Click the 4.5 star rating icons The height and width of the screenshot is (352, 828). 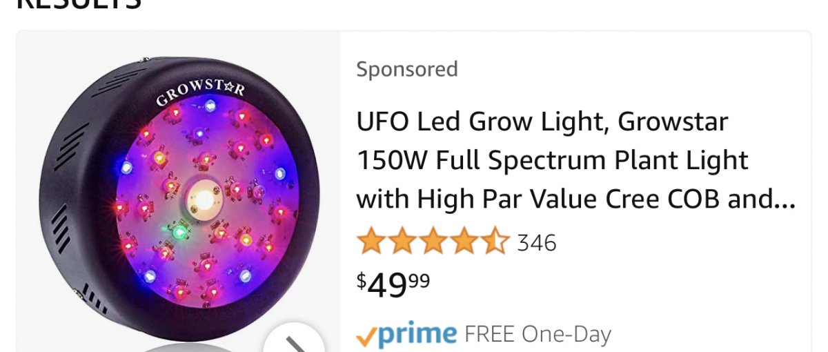pos(433,242)
